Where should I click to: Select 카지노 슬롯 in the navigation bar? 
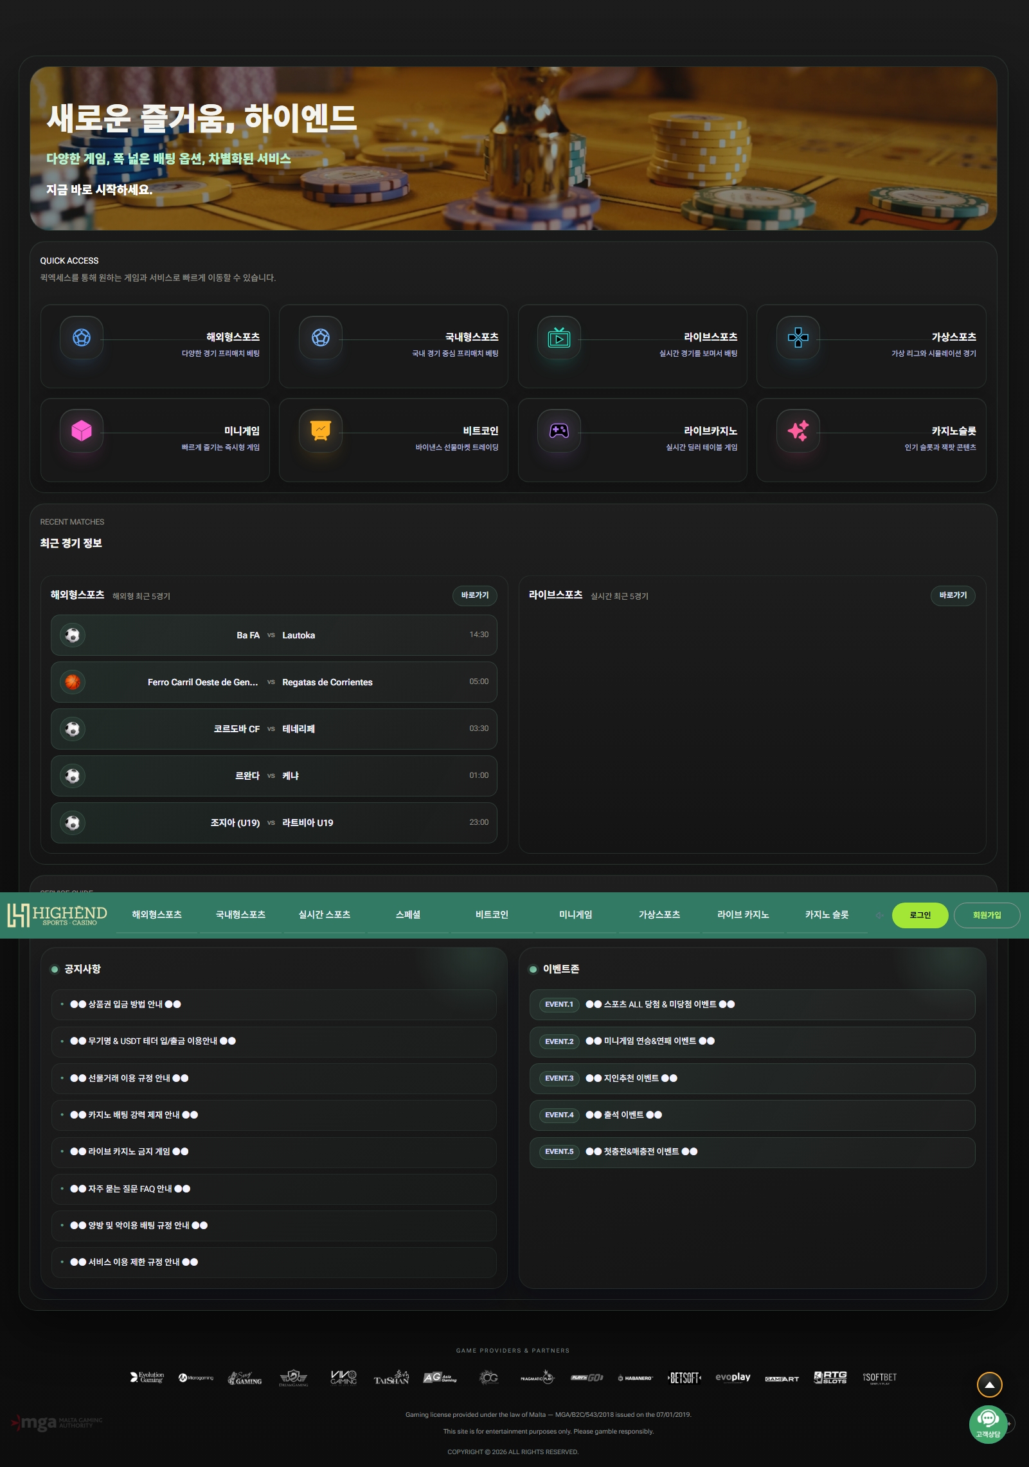(827, 915)
